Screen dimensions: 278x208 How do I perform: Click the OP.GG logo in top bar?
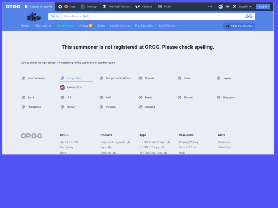coord(13,7)
